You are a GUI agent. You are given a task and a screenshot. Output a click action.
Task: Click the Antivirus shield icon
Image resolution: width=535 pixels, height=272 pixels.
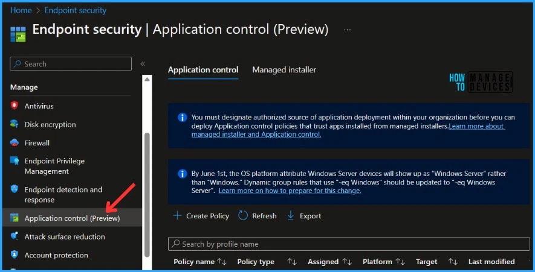[x=15, y=106]
